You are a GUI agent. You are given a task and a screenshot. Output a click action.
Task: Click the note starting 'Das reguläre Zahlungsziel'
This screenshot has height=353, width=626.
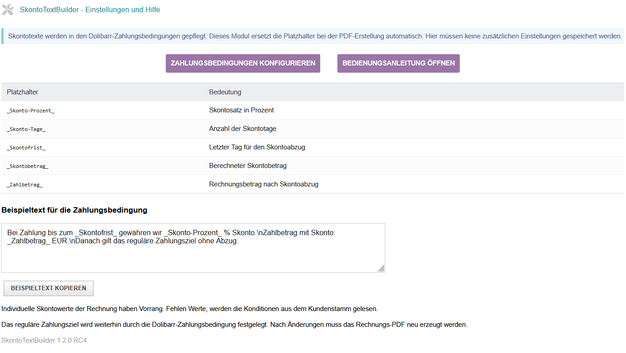234,325
